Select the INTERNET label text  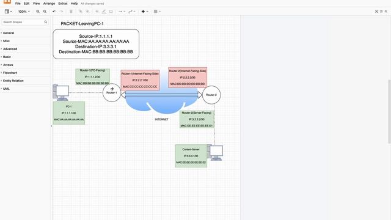[x=161, y=120]
